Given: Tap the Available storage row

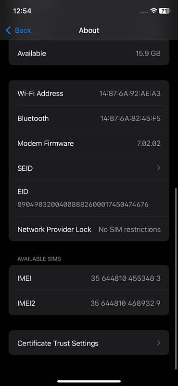Looking at the screenshot, I should [x=89, y=53].
